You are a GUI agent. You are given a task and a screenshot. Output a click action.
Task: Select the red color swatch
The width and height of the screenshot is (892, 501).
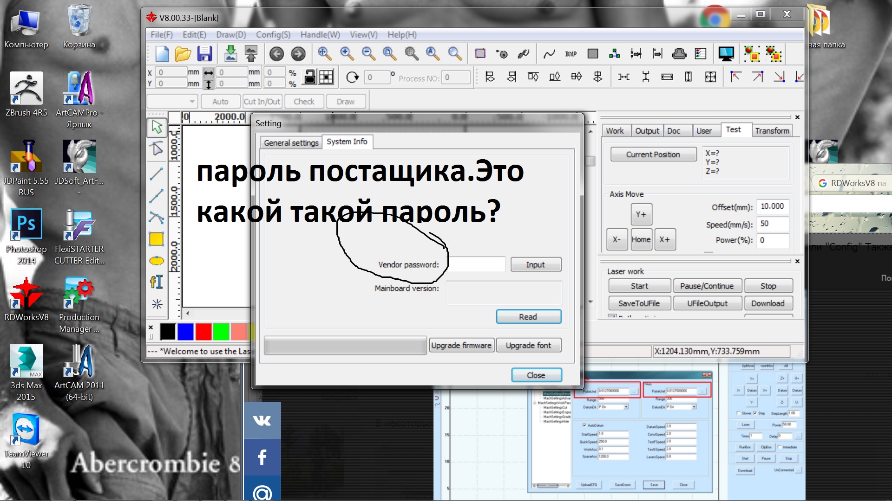(x=203, y=331)
